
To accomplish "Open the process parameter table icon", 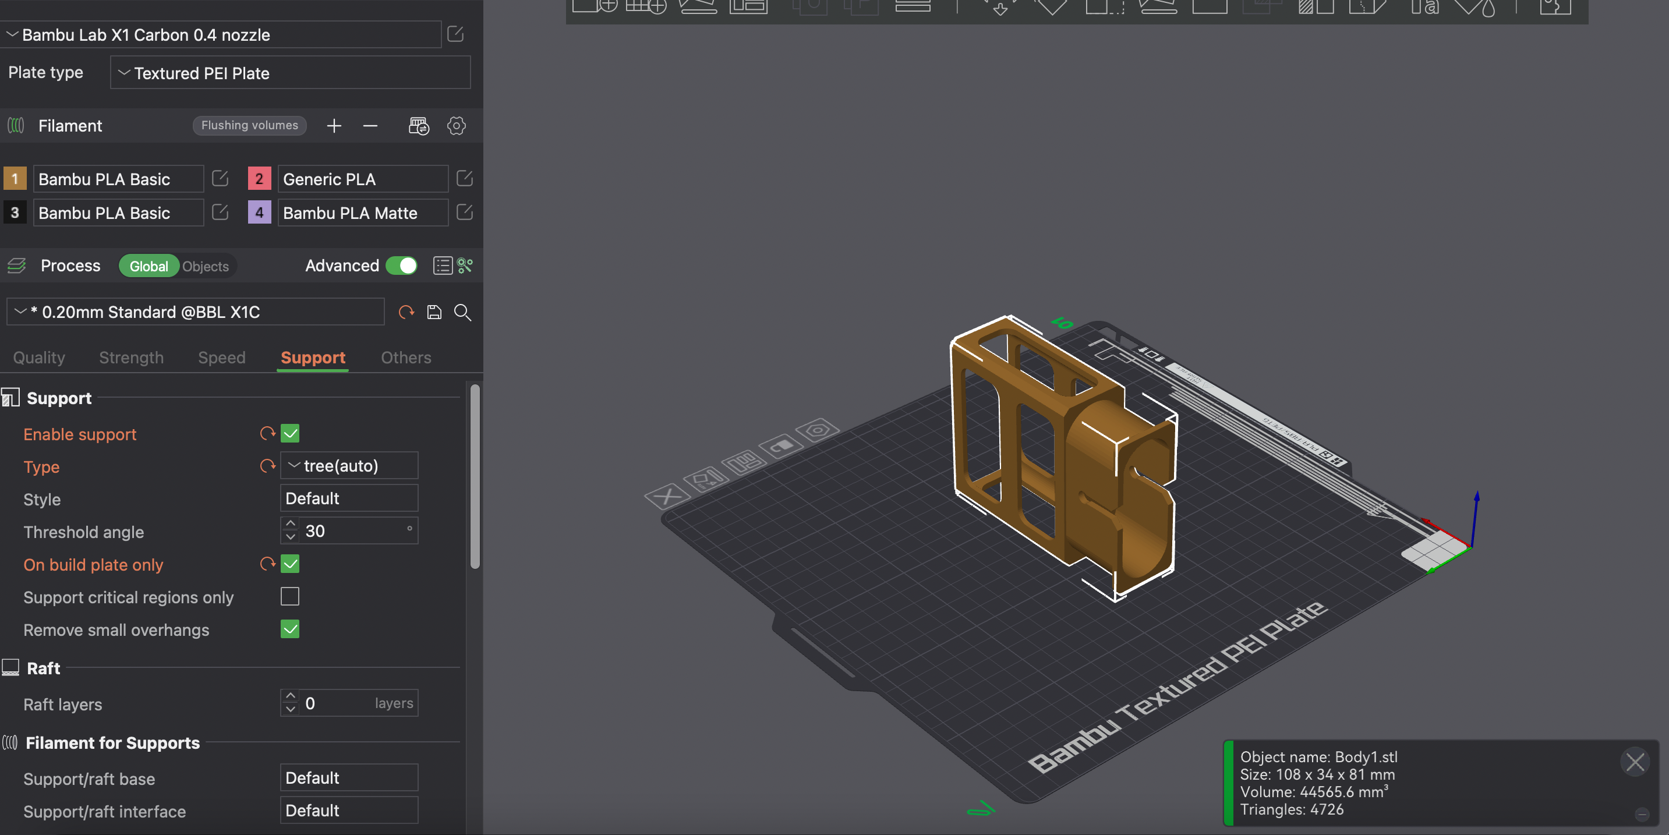I will (443, 266).
